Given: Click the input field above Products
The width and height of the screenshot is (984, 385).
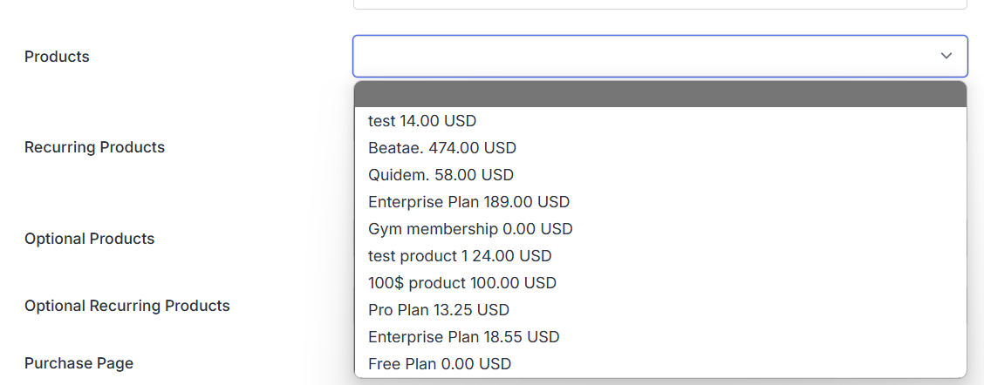Looking at the screenshot, I should coord(659,4).
